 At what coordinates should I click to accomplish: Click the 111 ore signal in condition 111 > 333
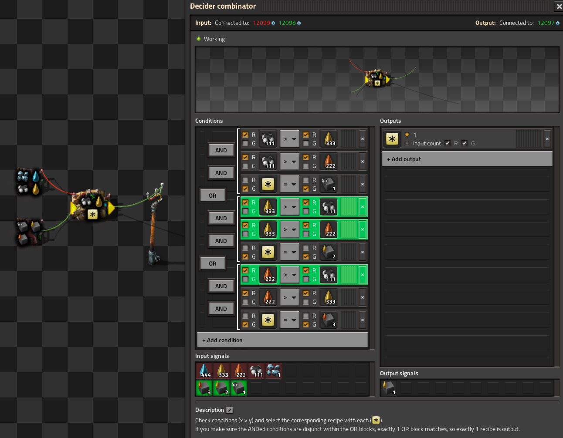click(x=268, y=139)
